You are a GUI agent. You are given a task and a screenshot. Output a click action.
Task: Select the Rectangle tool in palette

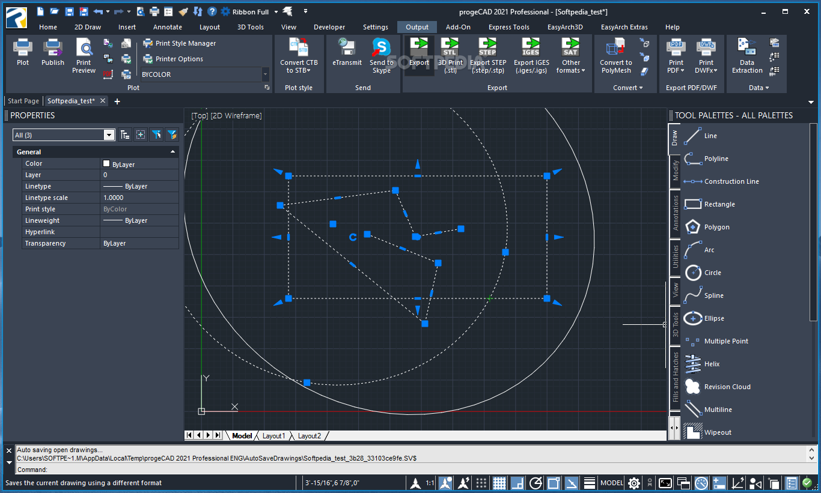[710, 204]
